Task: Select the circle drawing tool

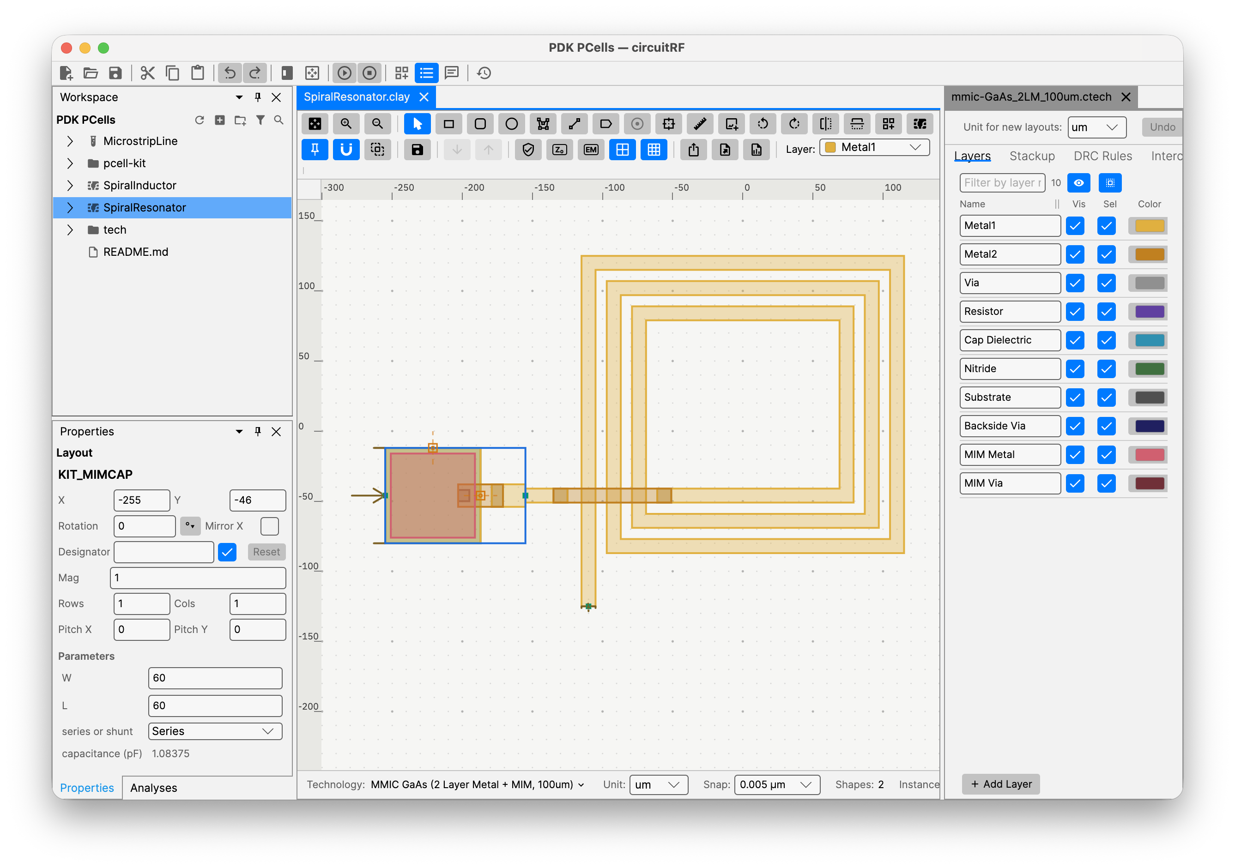Action: pyautogui.click(x=512, y=124)
